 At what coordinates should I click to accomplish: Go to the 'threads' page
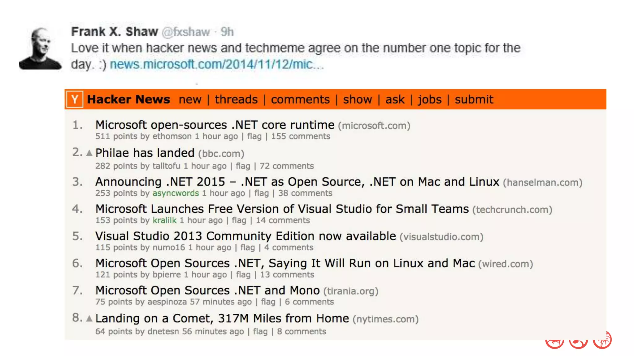(x=236, y=100)
